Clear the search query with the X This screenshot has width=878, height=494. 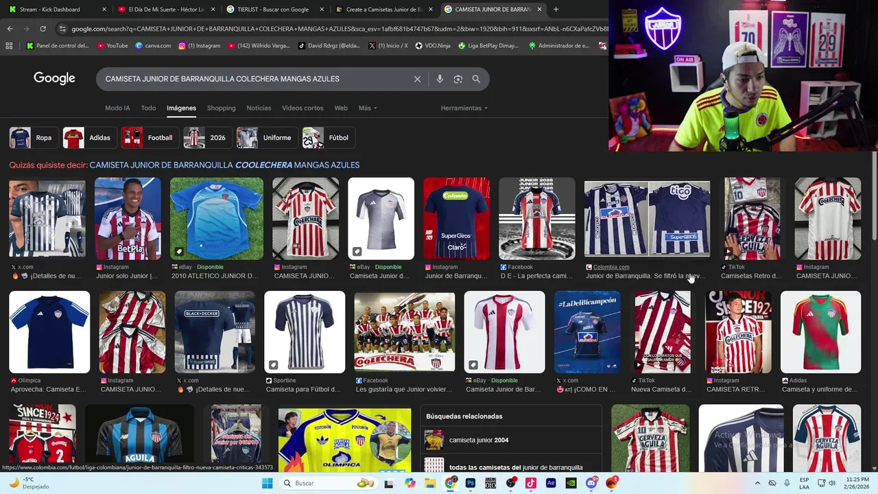click(417, 79)
